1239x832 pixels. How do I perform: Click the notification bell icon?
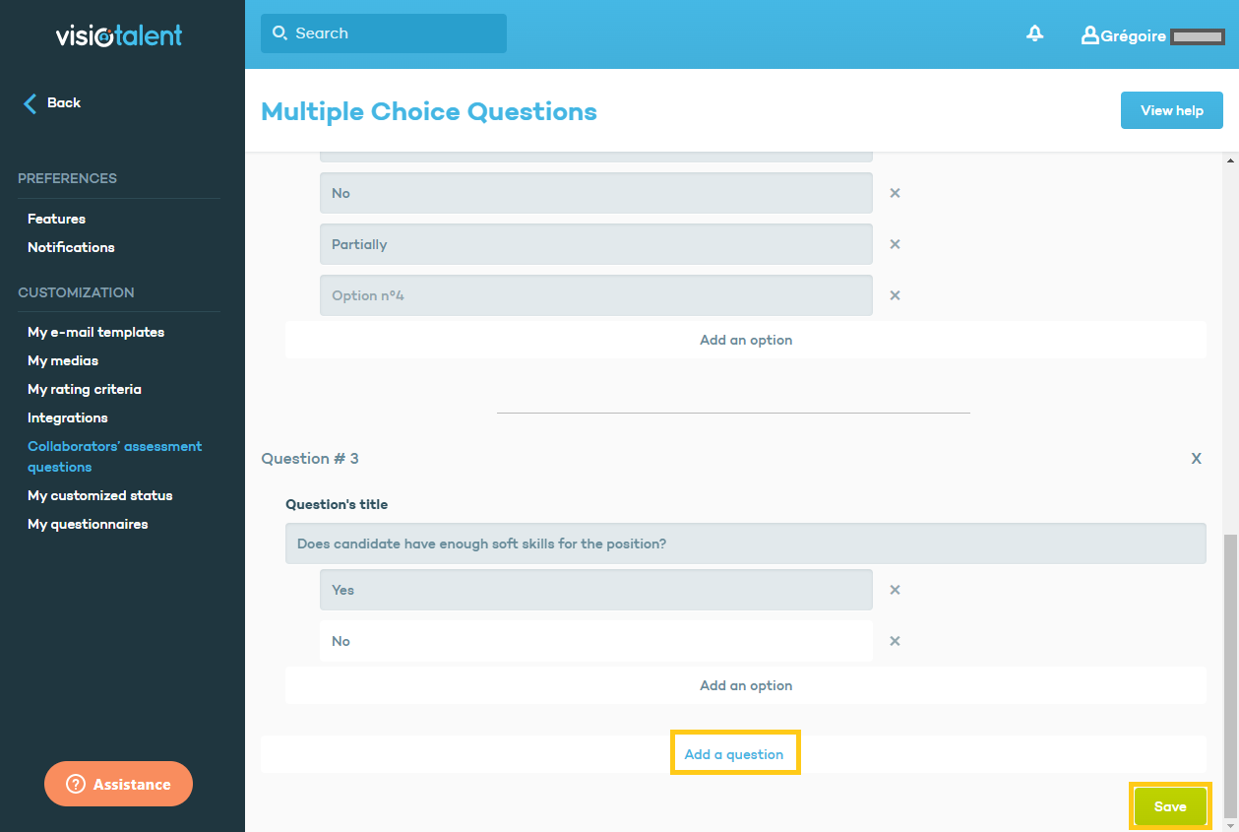click(x=1034, y=34)
